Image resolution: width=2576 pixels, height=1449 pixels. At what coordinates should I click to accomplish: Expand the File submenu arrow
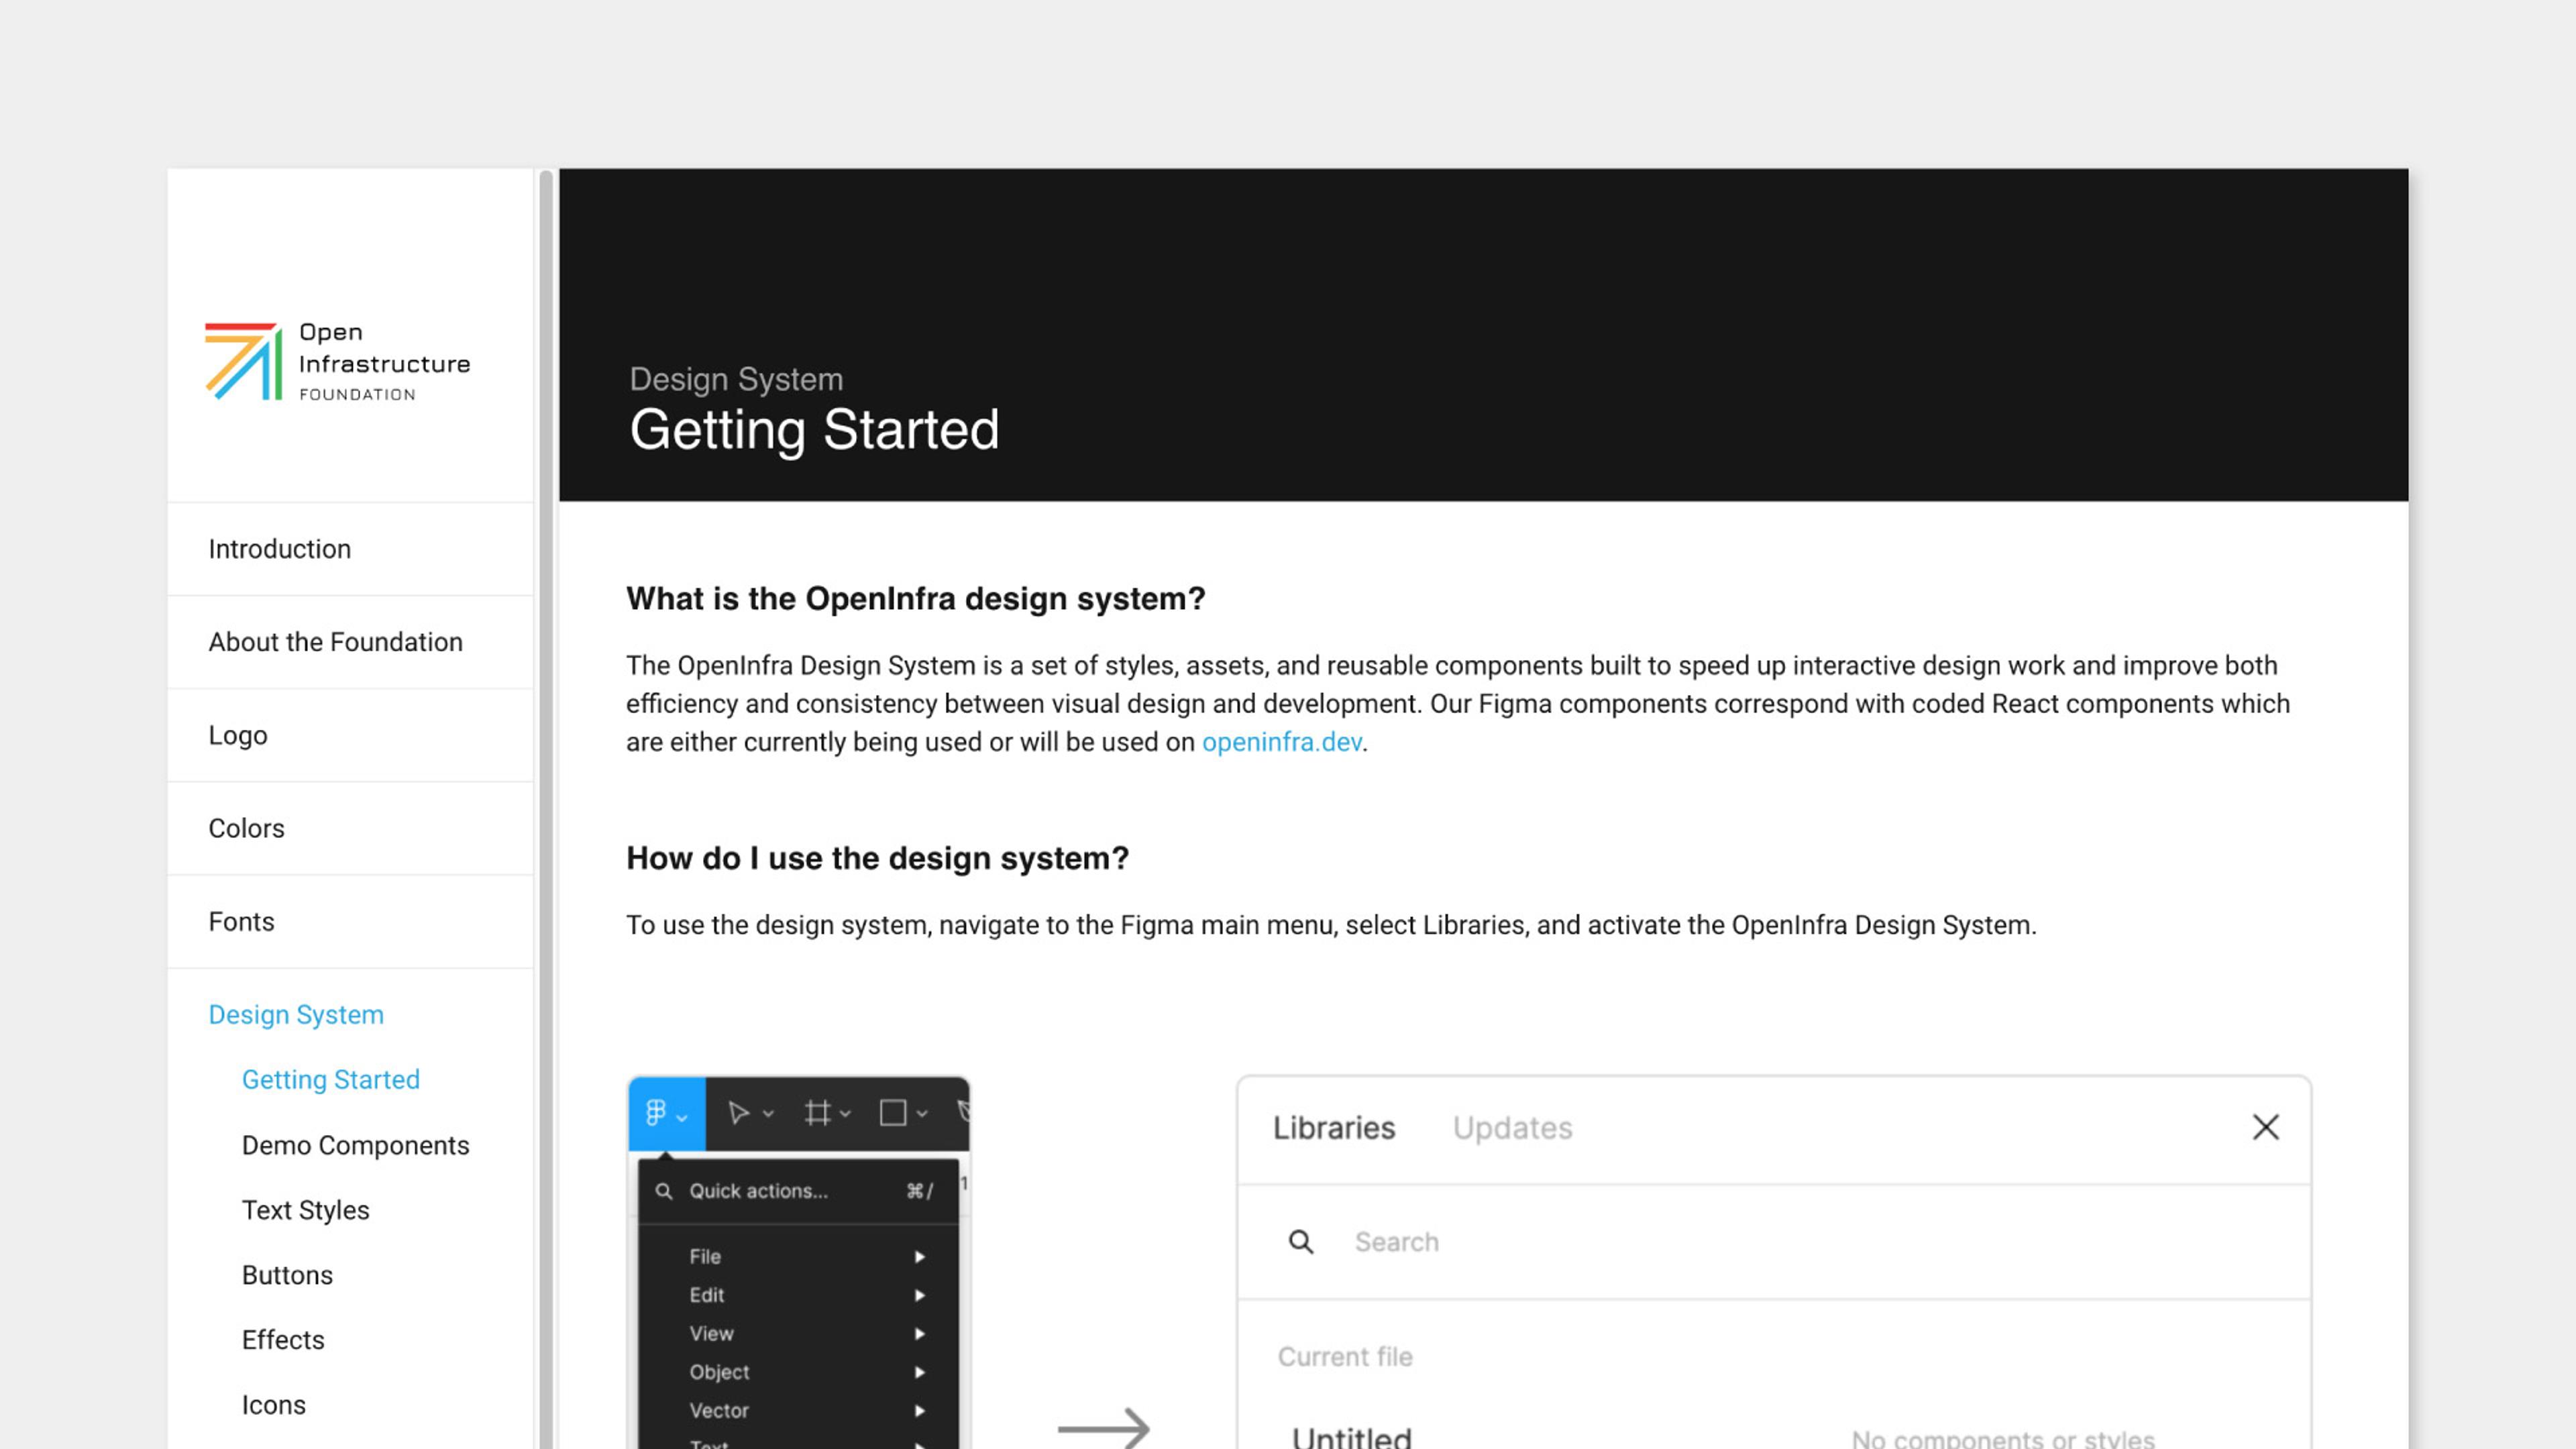click(919, 1257)
